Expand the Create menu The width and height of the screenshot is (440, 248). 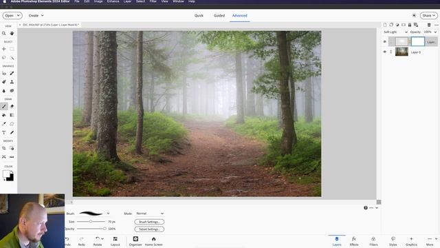click(36, 15)
